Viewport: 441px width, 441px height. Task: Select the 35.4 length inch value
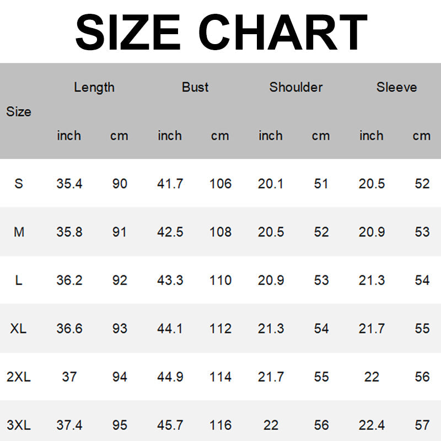69,184
